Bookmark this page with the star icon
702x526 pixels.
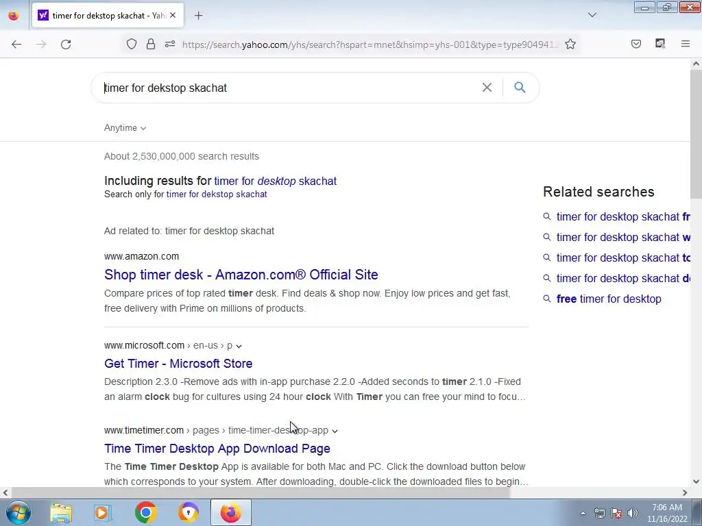click(570, 45)
